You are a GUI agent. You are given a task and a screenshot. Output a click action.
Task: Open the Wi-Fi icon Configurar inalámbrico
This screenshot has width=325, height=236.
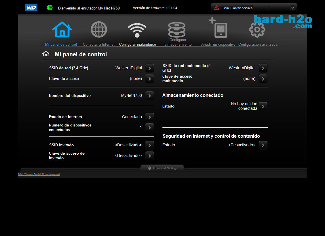tap(137, 30)
